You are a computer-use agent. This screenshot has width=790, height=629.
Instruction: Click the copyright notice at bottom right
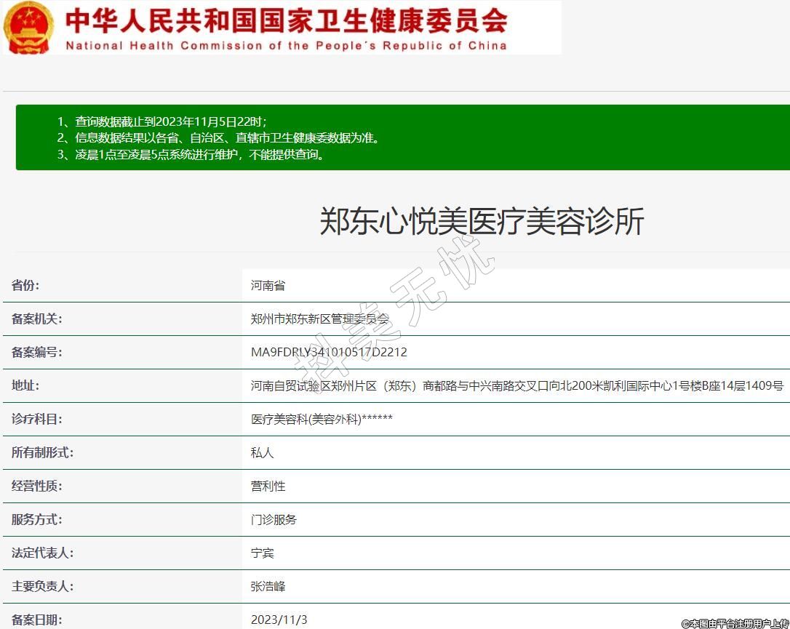pyautogui.click(x=735, y=623)
